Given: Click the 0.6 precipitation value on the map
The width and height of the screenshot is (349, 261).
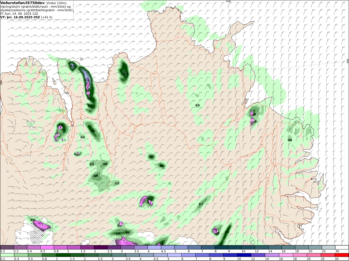Looking at the screenshot, I should (92, 164).
